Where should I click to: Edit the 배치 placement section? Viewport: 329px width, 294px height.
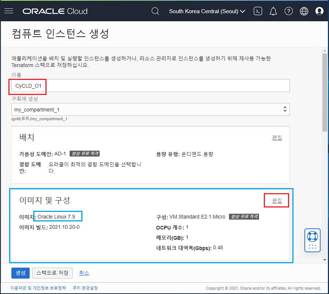point(277,138)
